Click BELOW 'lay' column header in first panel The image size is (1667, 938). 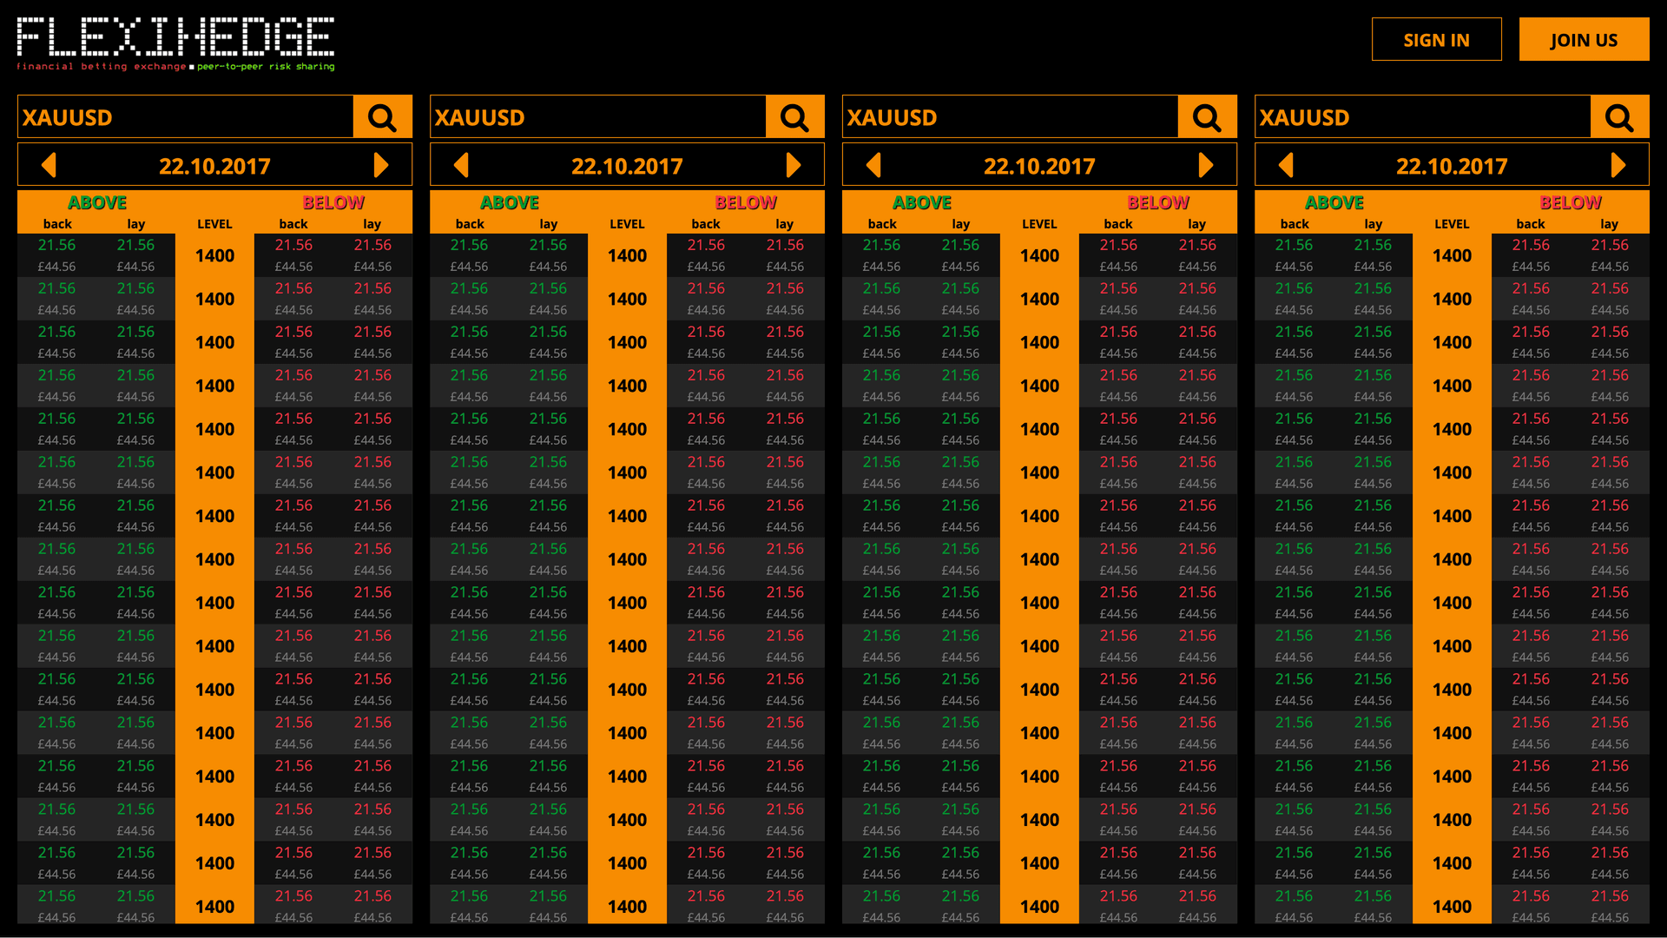tap(372, 224)
